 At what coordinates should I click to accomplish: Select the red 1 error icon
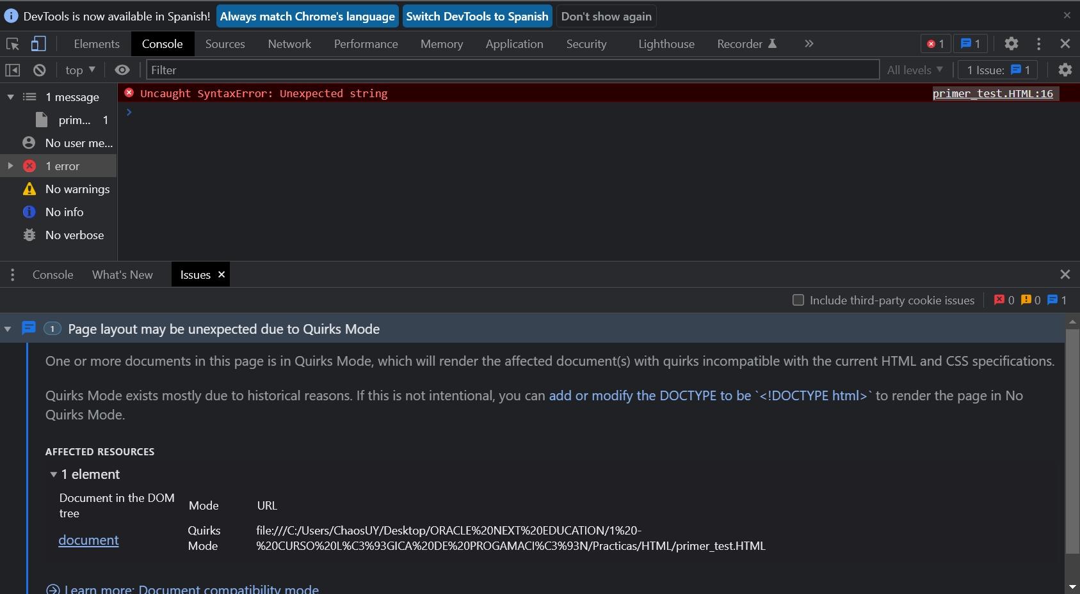(x=29, y=166)
